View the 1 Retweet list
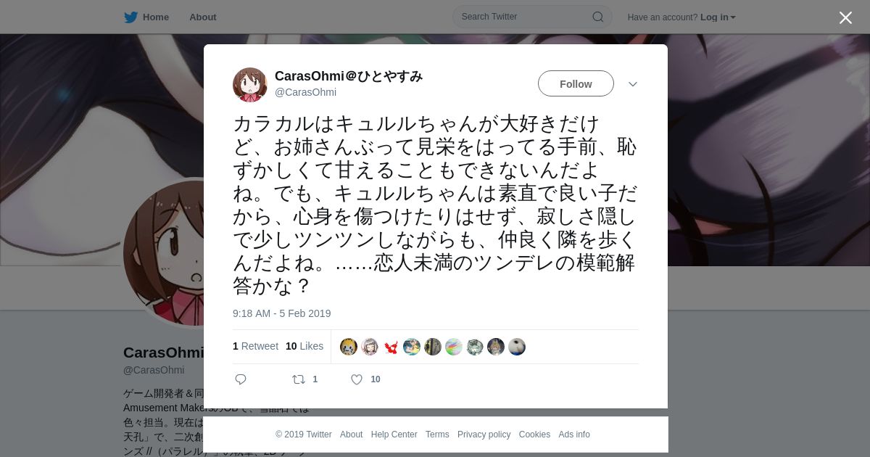 click(x=255, y=346)
